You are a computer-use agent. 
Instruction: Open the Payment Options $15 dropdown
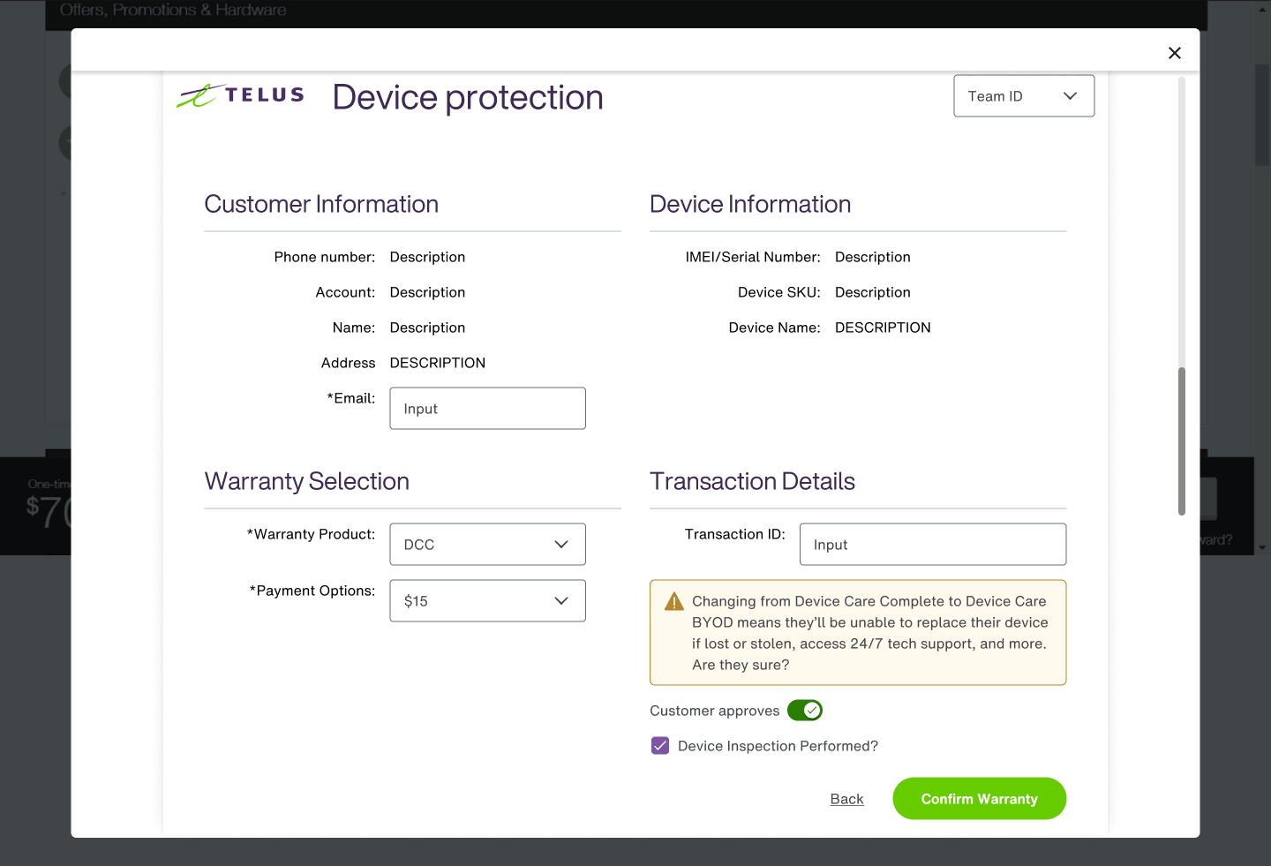pyautogui.click(x=487, y=601)
